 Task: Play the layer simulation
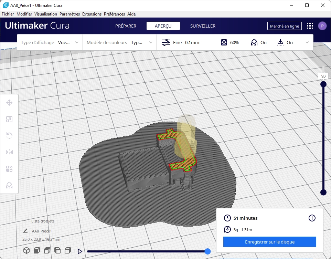coord(80,251)
